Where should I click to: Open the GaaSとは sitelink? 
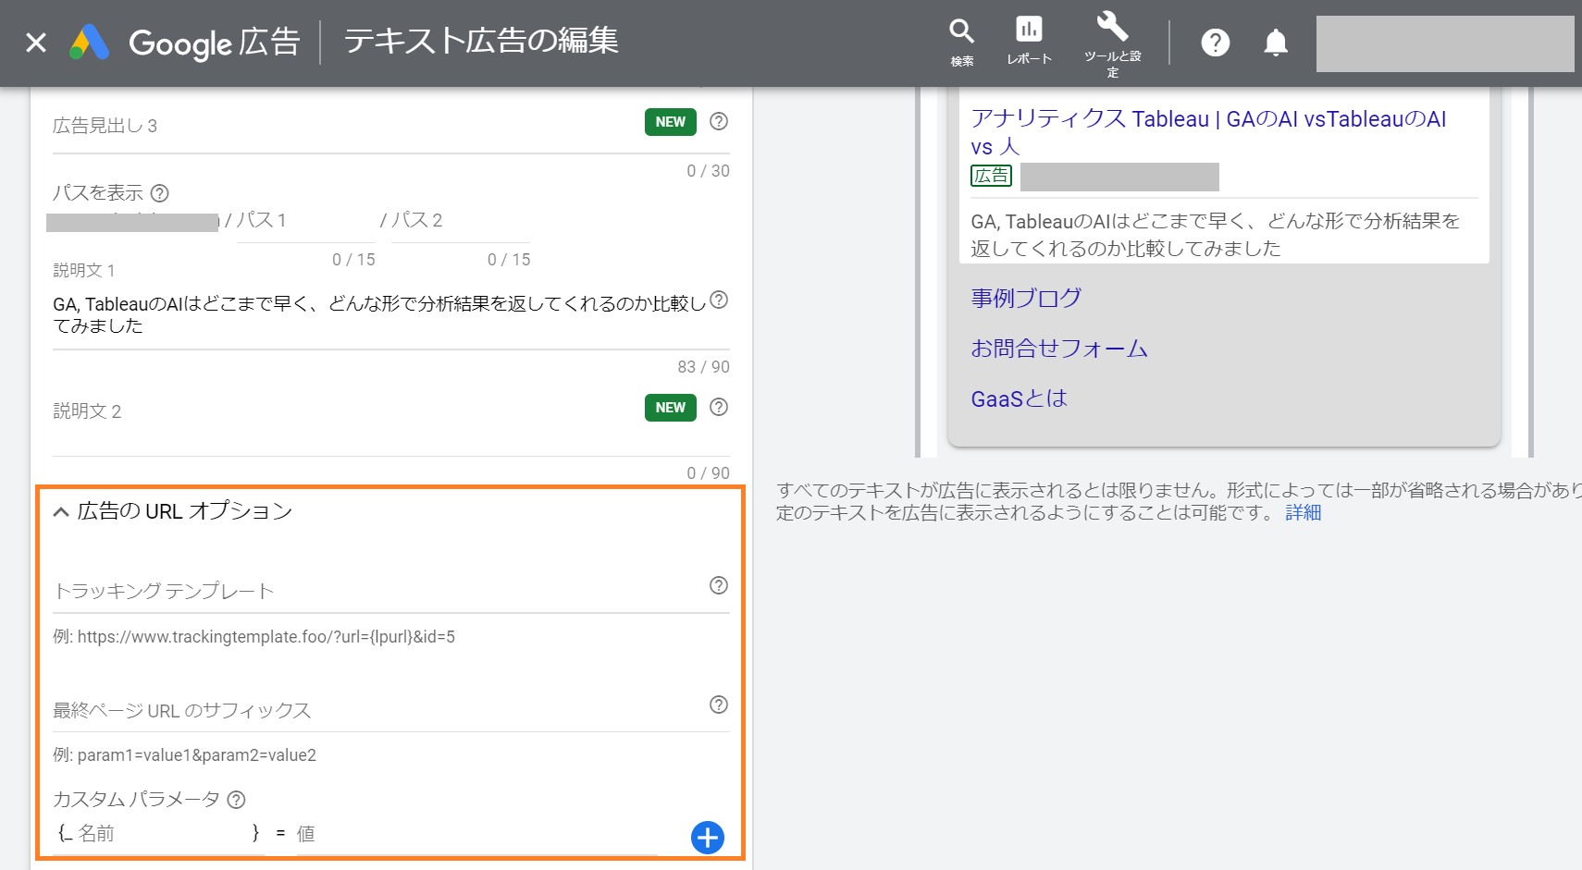click(x=1020, y=398)
